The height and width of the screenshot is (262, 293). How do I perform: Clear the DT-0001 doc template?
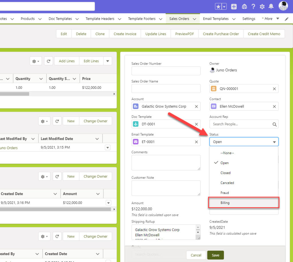pyautogui.click(x=196, y=124)
